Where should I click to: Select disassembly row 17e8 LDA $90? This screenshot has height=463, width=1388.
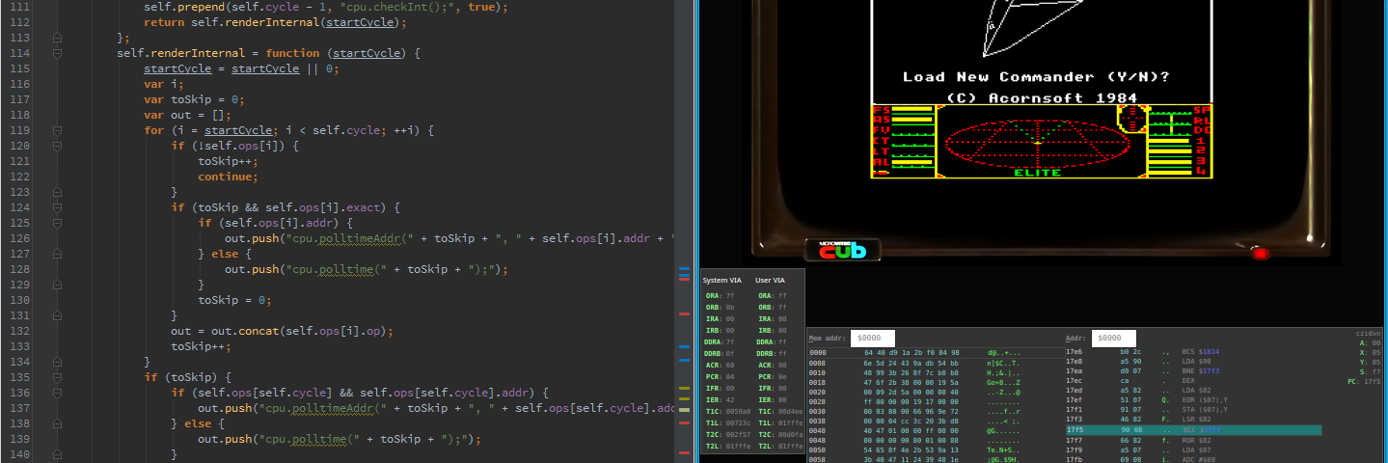[x=1193, y=362]
